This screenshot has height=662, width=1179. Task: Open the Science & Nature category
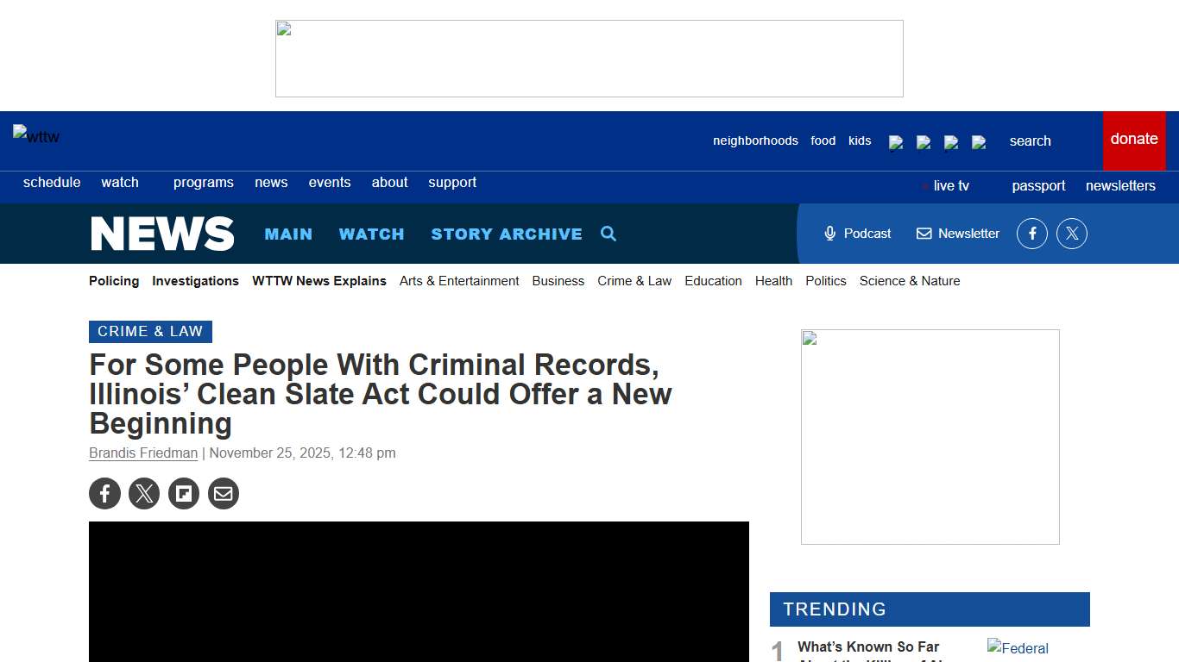click(x=909, y=281)
